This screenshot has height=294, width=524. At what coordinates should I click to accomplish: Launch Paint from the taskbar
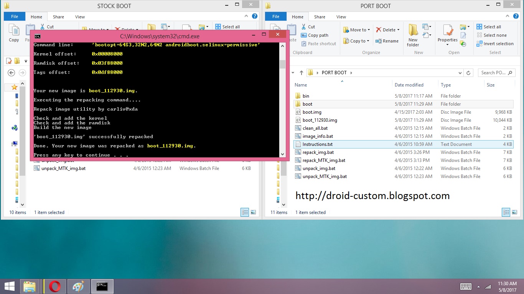pos(79,286)
